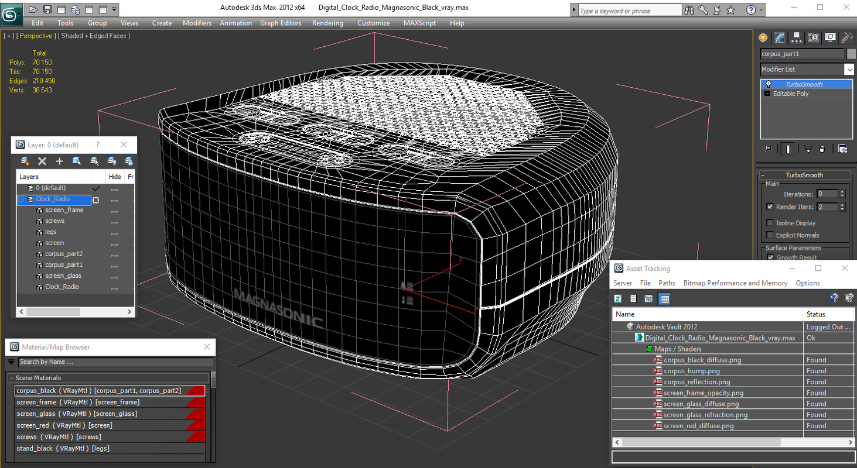
Task: Click the Create New Layer icon in Layer panel
Action: point(59,161)
